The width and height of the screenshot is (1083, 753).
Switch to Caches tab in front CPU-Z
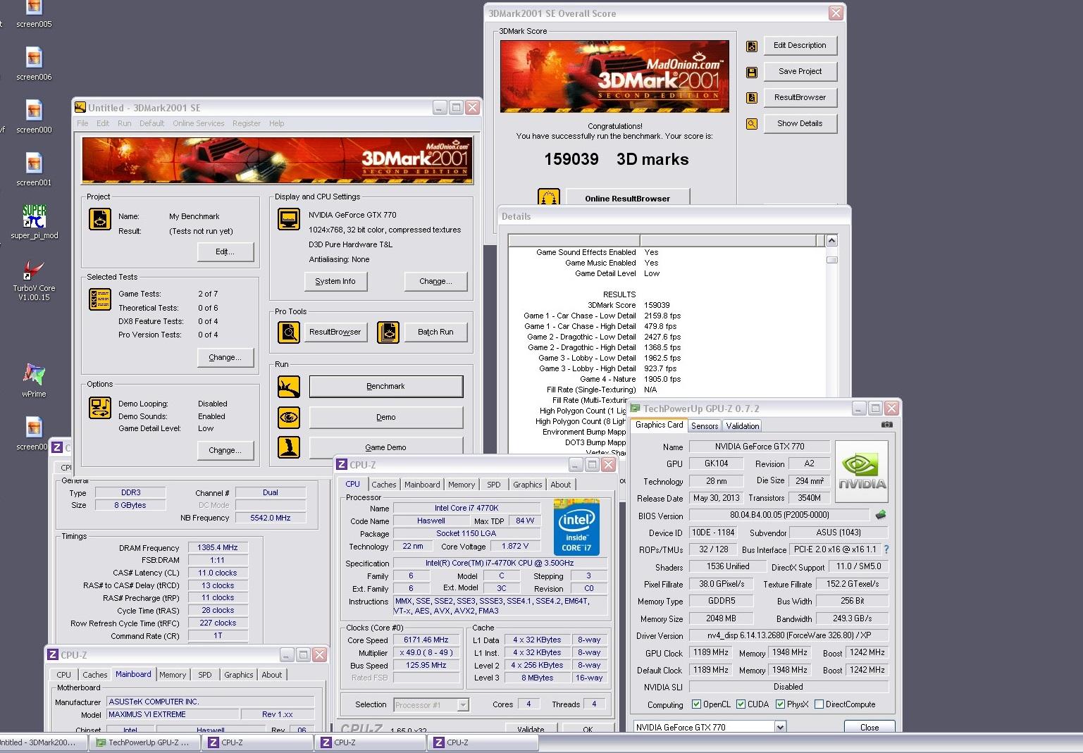pyautogui.click(x=384, y=485)
